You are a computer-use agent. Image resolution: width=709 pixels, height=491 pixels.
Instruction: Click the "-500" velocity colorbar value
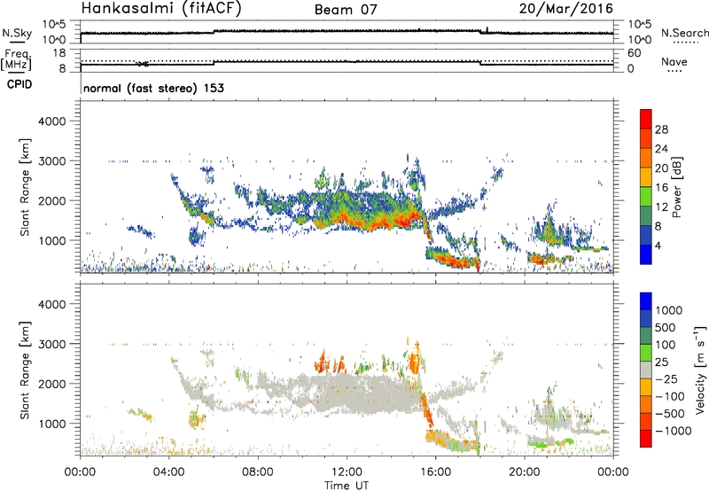(x=670, y=414)
